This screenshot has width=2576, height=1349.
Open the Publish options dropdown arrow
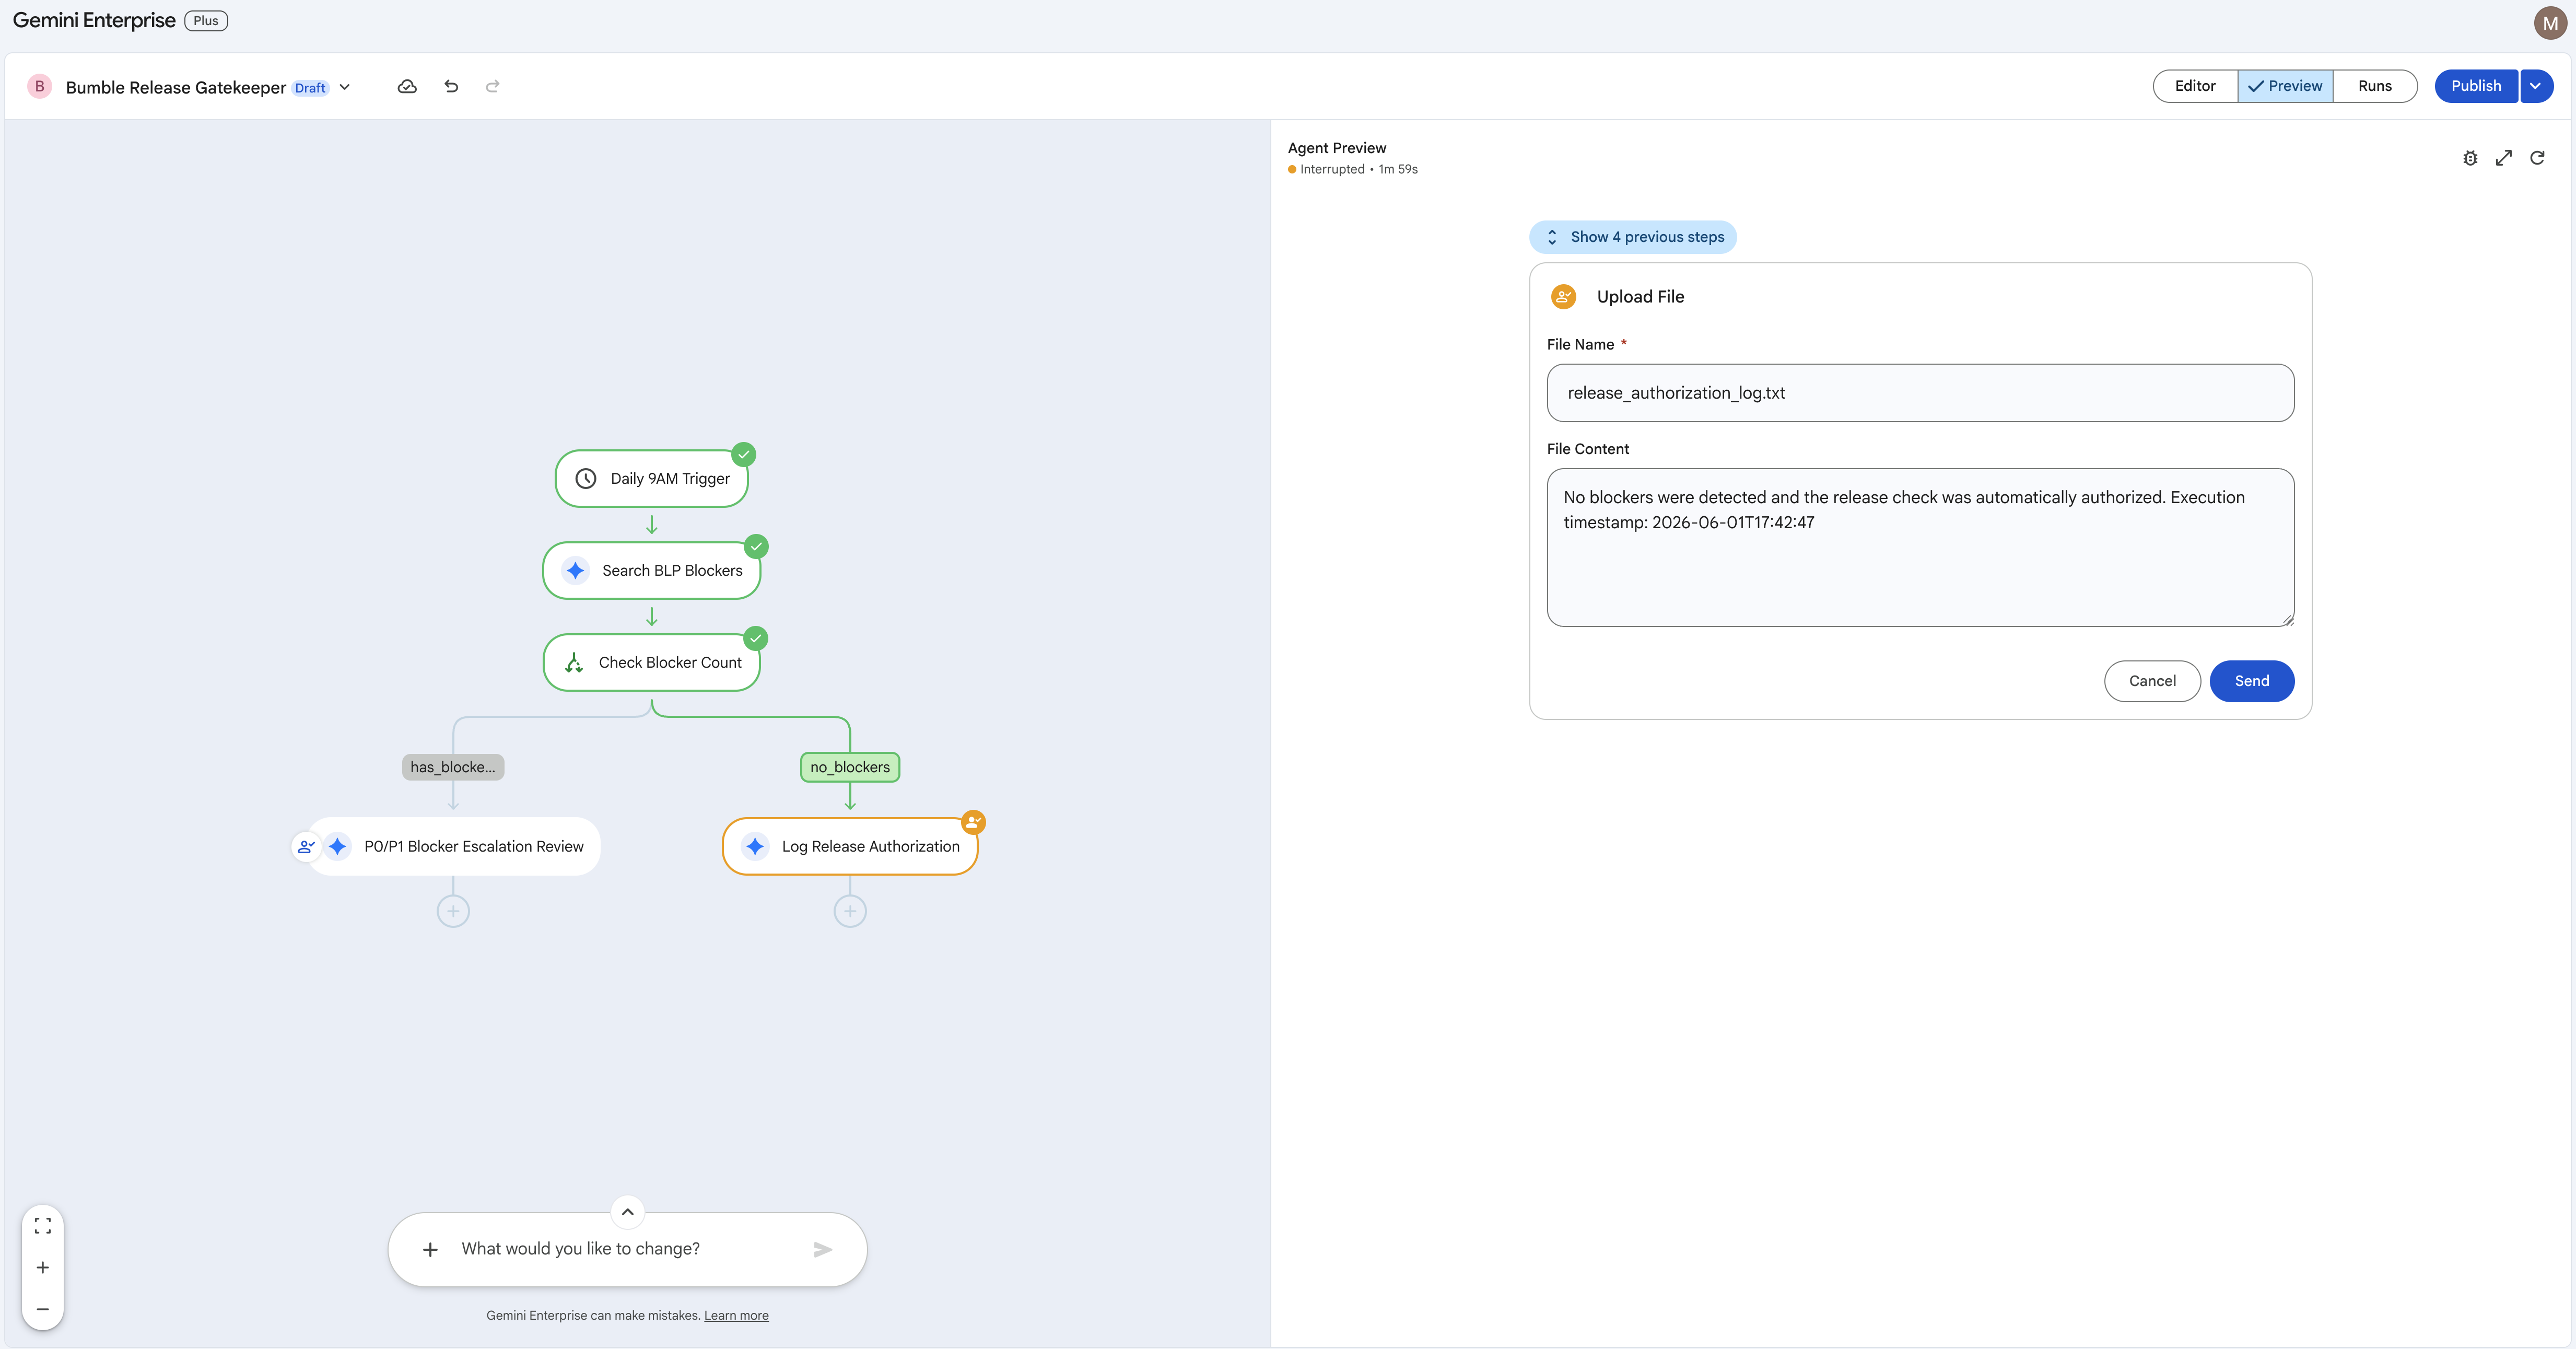(x=2535, y=86)
